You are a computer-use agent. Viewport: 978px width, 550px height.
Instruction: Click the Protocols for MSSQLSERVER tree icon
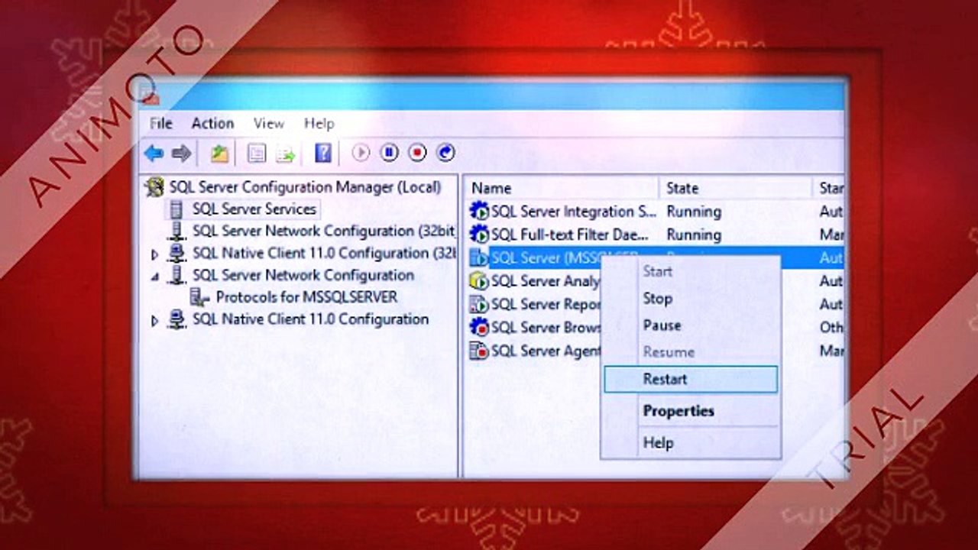[x=200, y=297]
